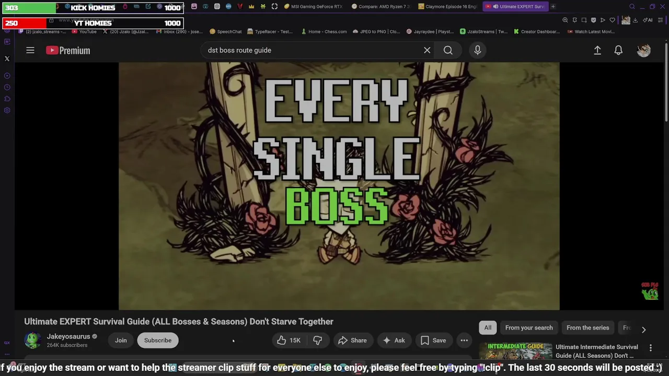Open Jakeyosaurus channel name link

(68, 336)
